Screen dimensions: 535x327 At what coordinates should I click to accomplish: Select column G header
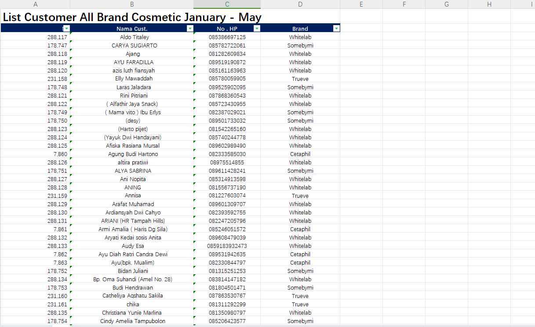[447, 4]
